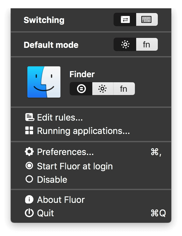The width and height of the screenshot is (182, 236).
Task: Select the keyboard switching mode icon
Action: pos(147,19)
